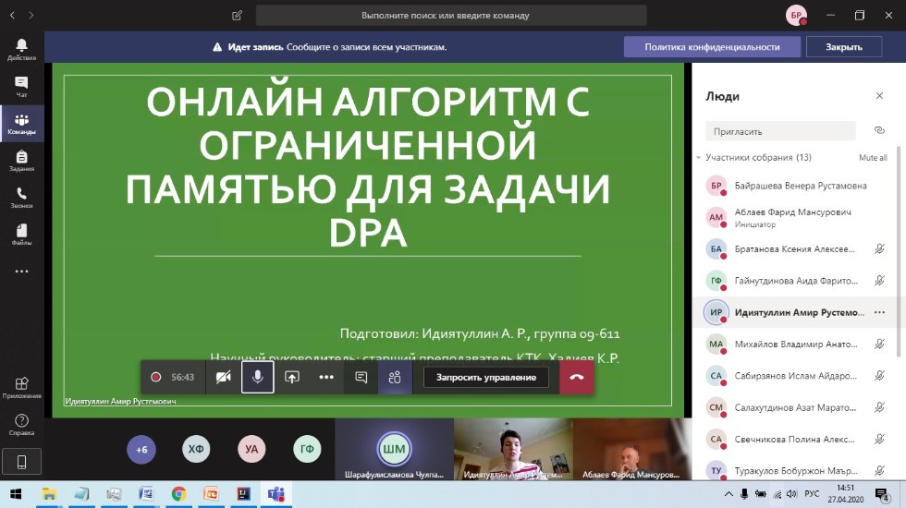
Task: Copy the meeting join link icon
Action: coord(879,130)
